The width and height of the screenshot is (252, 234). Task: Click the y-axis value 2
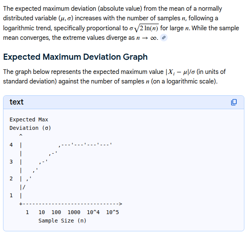(x=11, y=178)
